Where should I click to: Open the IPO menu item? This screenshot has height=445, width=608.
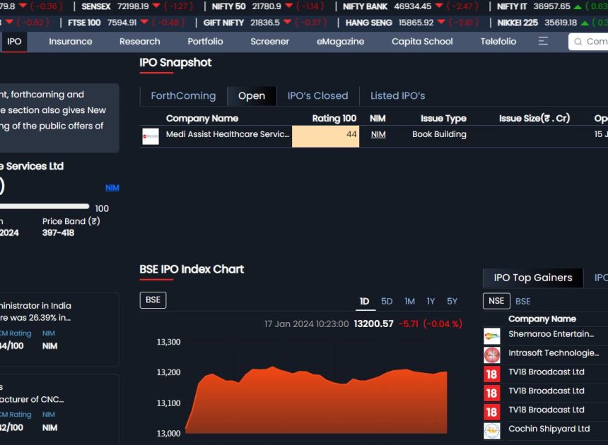(14, 42)
